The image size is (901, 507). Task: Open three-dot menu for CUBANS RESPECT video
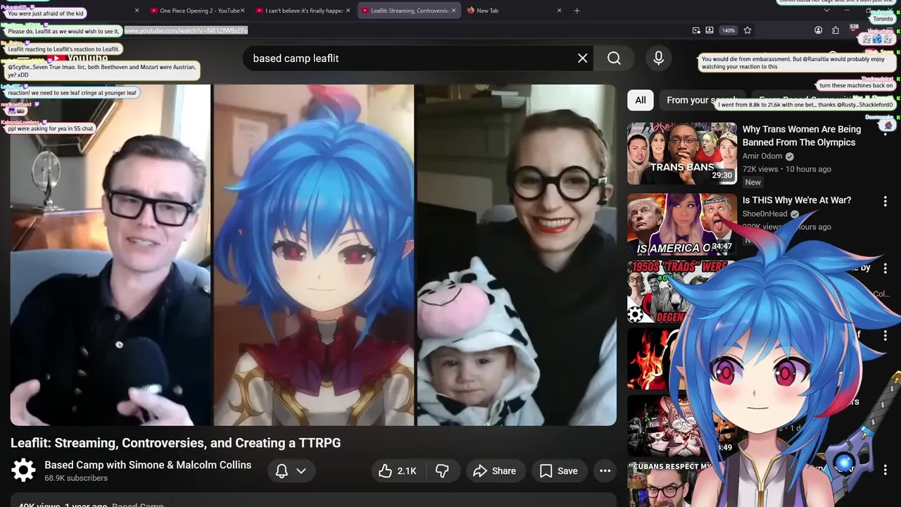pyautogui.click(x=885, y=470)
